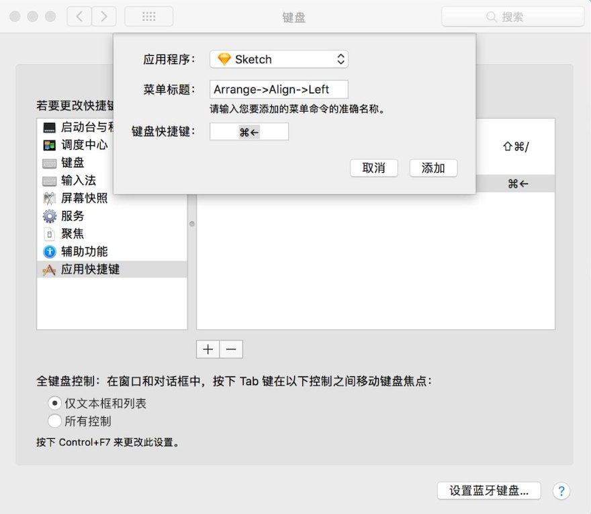Viewport: 591px width, 514px height.
Task: Click the keyboard shortcut field
Action: click(x=249, y=132)
